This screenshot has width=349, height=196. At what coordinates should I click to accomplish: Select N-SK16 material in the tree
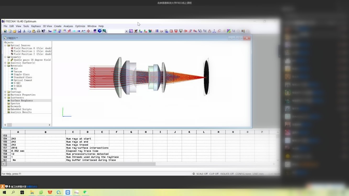[18, 86]
